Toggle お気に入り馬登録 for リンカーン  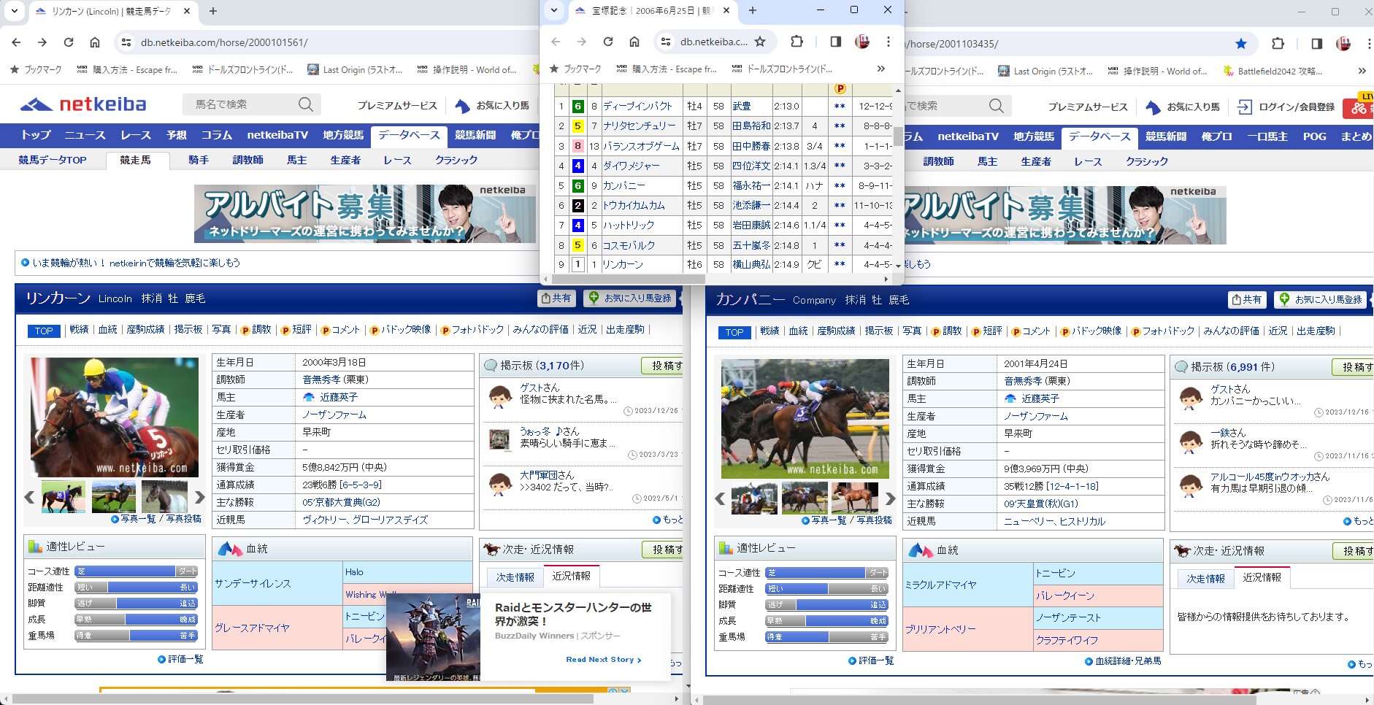[x=630, y=298]
